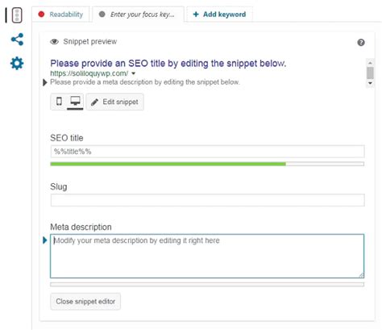The height and width of the screenshot is (330, 382).
Task: Click the red readability status dot
Action: coord(41,15)
